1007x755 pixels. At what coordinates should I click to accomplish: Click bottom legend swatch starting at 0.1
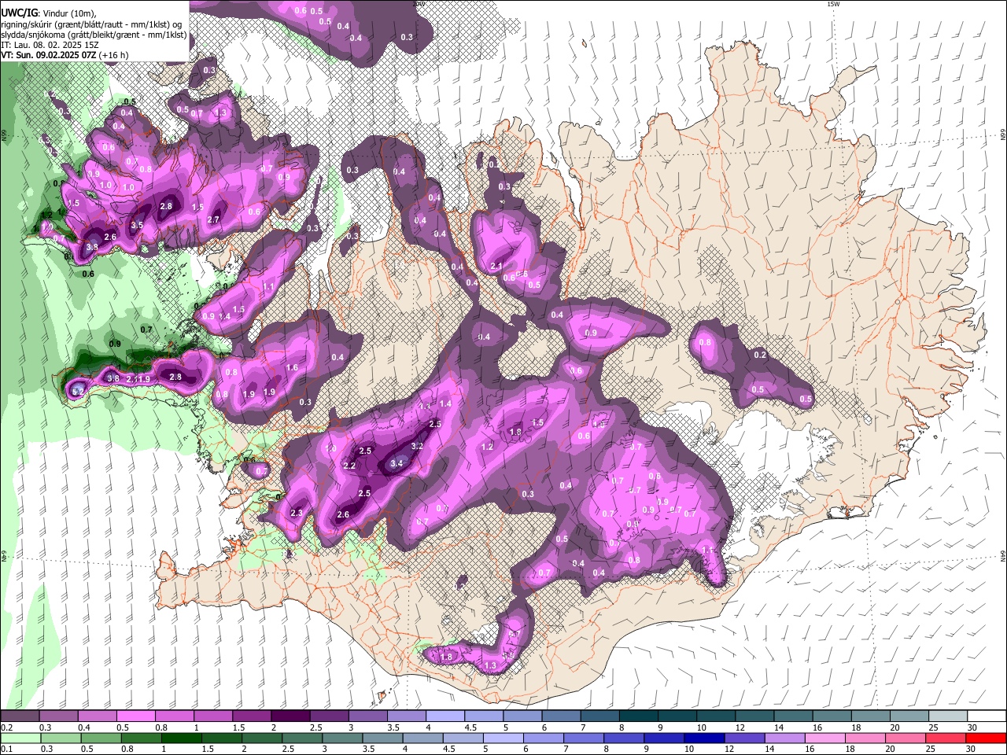(20, 738)
